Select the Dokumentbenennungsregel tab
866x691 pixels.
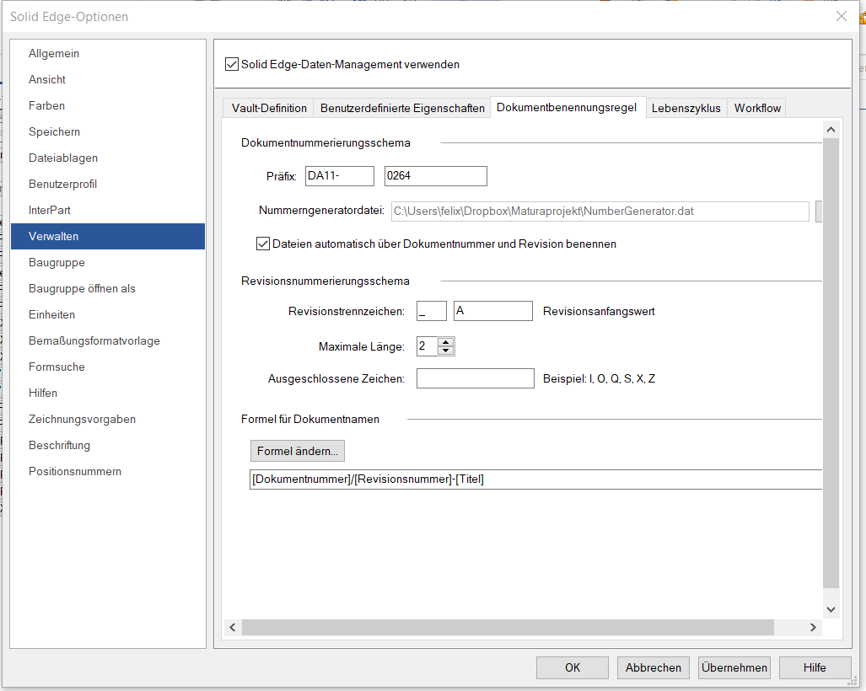567,108
